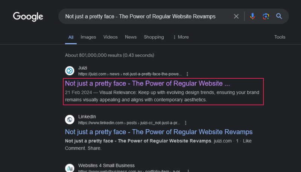Screen dimensions: 301x172
Task: Click the magnifying glass search button
Action: coord(279,16)
